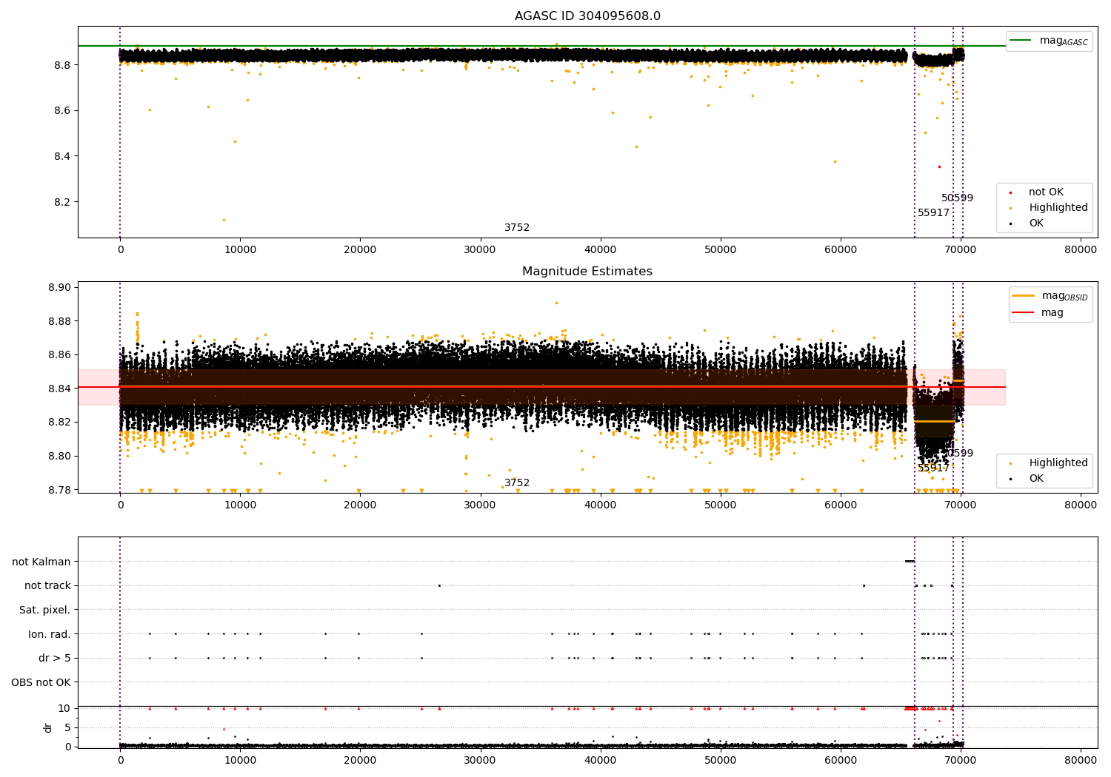Click the 'AGASC ID 304095608.0' plot title
The width and height of the screenshot is (1111, 777).
click(x=587, y=16)
